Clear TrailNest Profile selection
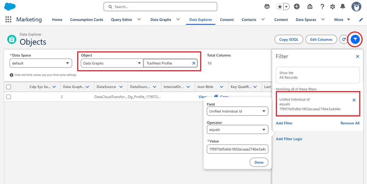 click(194, 63)
